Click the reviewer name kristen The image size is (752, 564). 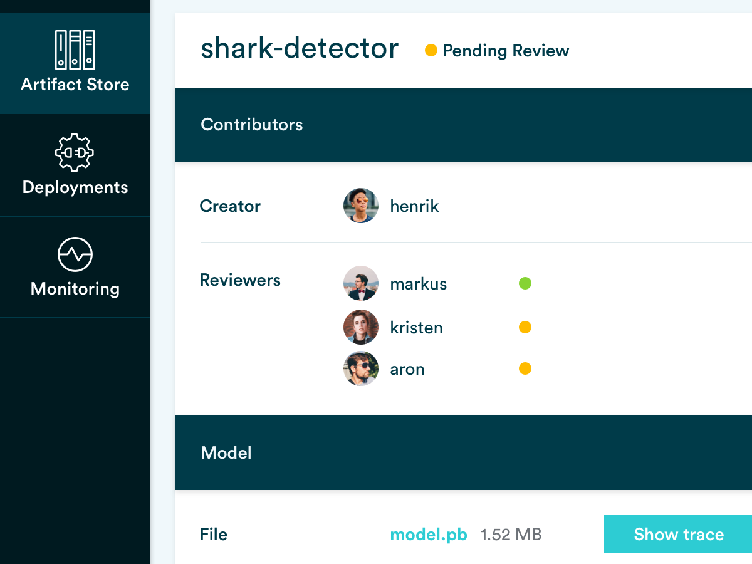416,328
